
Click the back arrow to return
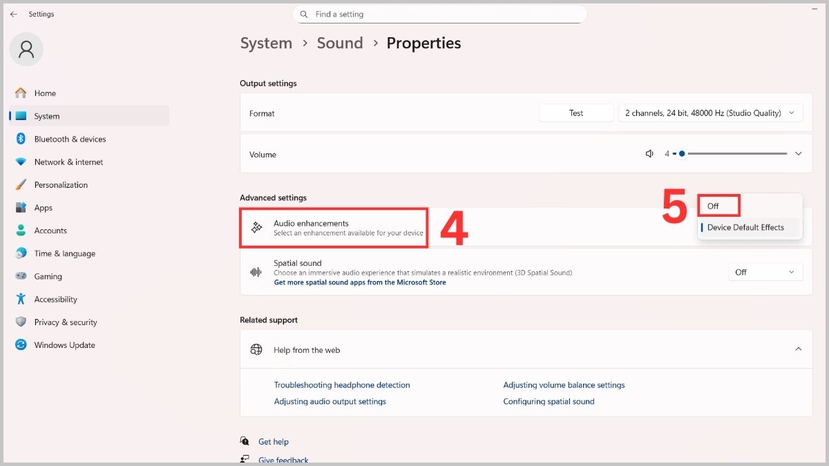tap(12, 14)
